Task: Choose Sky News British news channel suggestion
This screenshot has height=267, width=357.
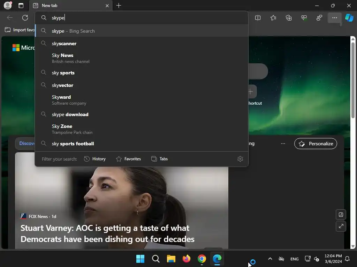Action: pos(142,58)
